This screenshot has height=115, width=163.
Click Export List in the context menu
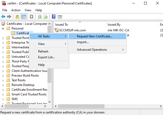[x=46, y=57]
